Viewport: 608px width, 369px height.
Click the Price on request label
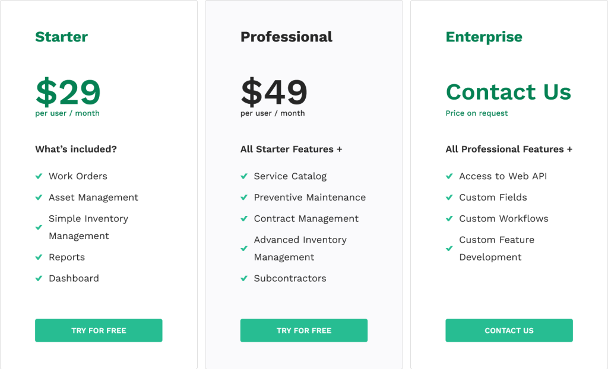click(x=476, y=113)
